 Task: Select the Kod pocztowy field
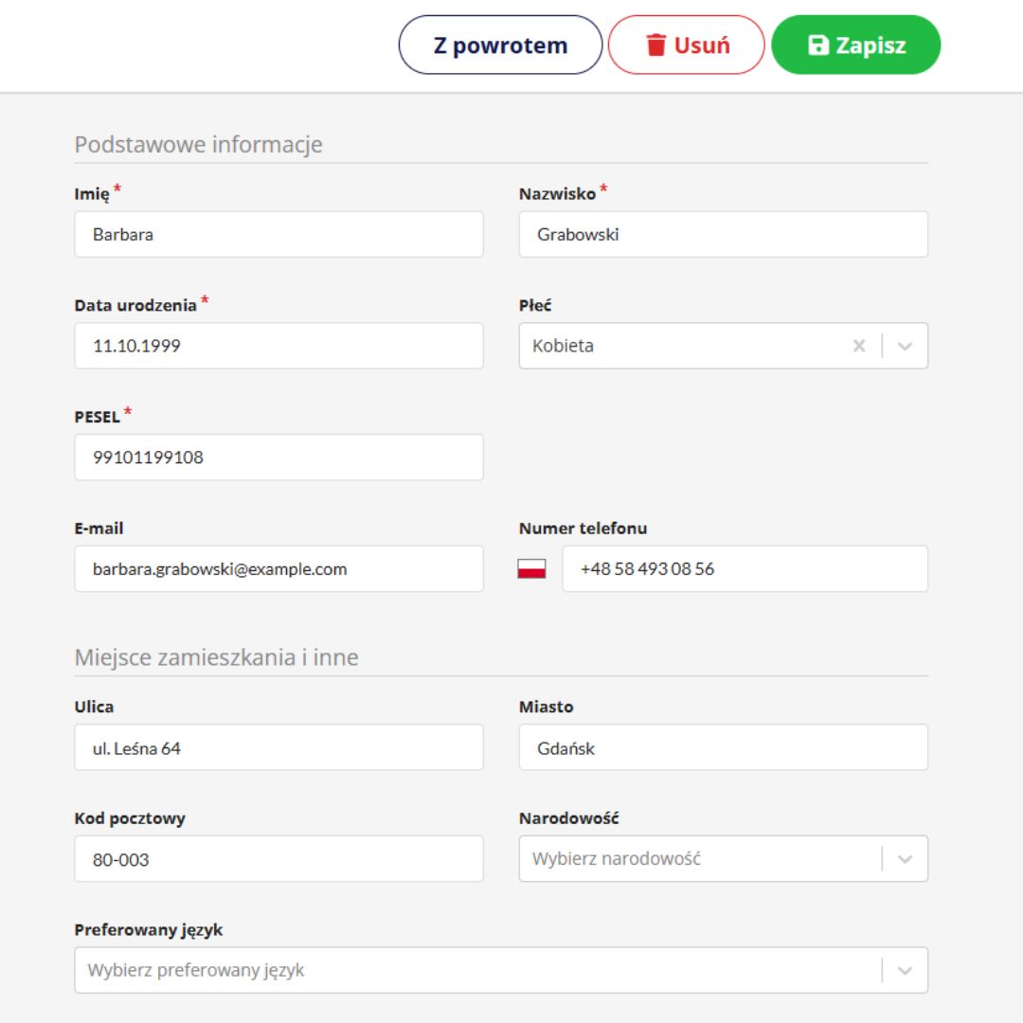(278, 859)
